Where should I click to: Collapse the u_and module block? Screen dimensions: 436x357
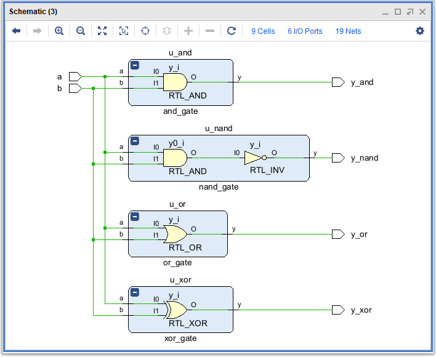pos(135,65)
